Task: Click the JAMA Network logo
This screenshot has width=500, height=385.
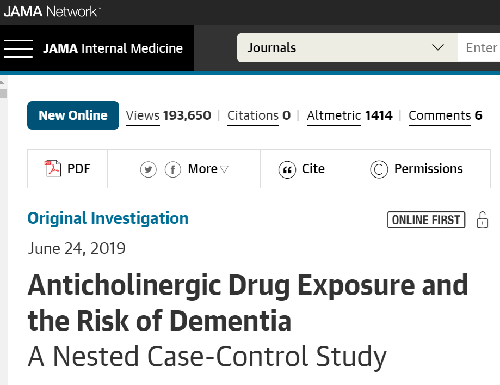Action: [52, 11]
